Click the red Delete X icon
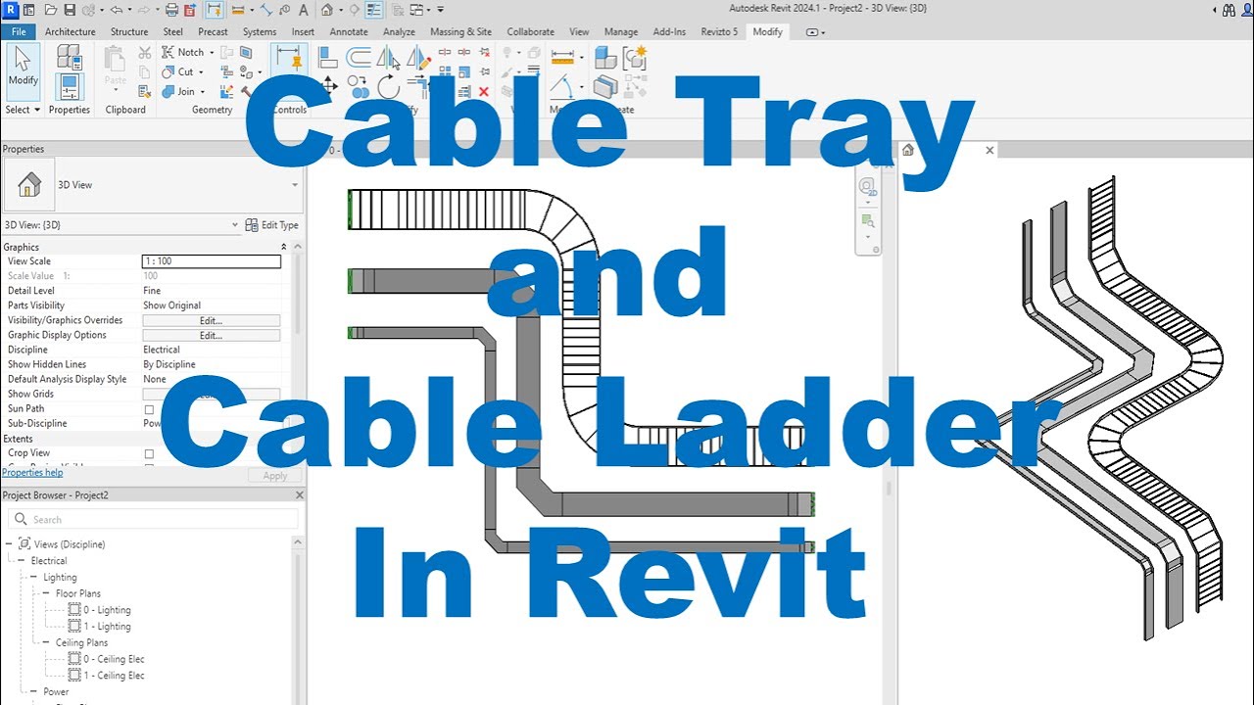The height and width of the screenshot is (705, 1254). pyautogui.click(x=483, y=91)
